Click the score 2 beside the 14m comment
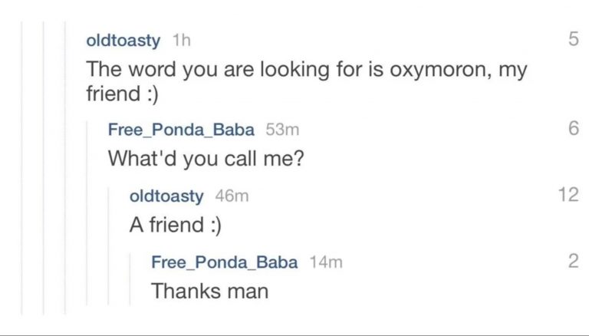This screenshot has height=336, width=589. point(573,262)
